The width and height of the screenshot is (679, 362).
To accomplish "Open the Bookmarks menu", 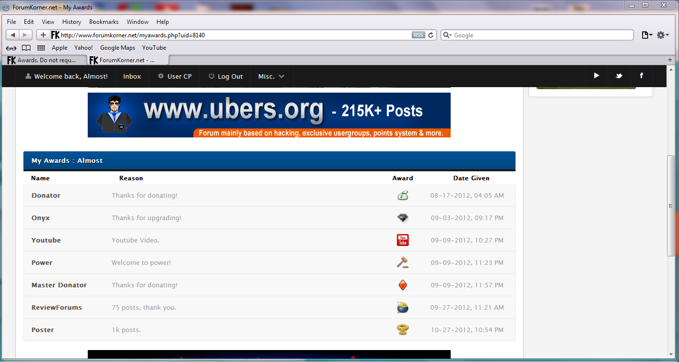I will click(104, 22).
